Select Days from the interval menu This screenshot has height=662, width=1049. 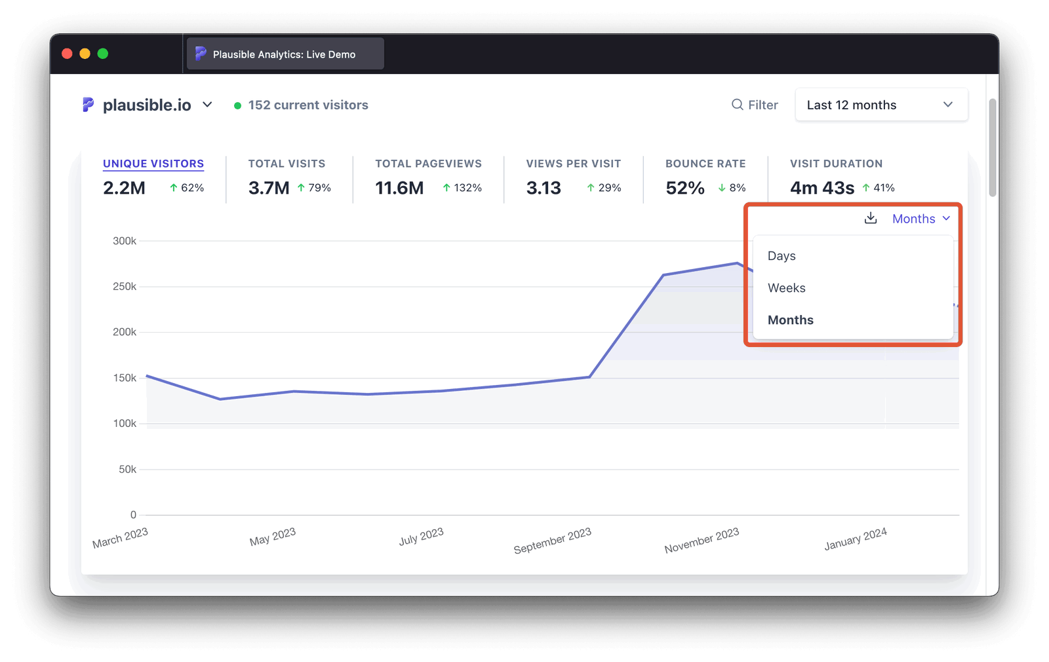pos(782,256)
